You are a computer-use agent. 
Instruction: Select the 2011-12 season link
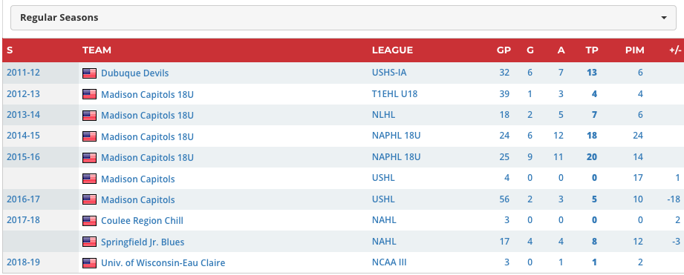[x=23, y=72]
